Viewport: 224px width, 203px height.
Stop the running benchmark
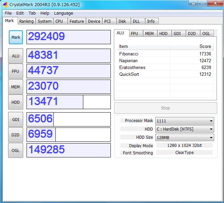point(166,108)
